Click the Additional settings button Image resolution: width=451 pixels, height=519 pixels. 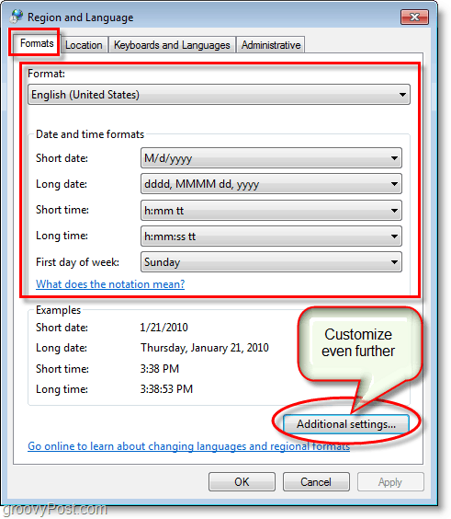(x=346, y=424)
